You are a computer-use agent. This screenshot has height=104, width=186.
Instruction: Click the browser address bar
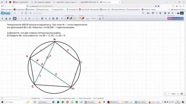tap(90, 6)
